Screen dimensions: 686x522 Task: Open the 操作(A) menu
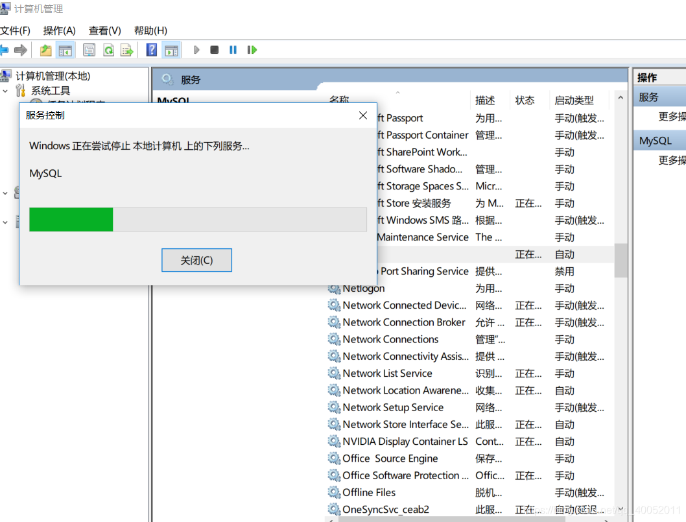[60, 30]
